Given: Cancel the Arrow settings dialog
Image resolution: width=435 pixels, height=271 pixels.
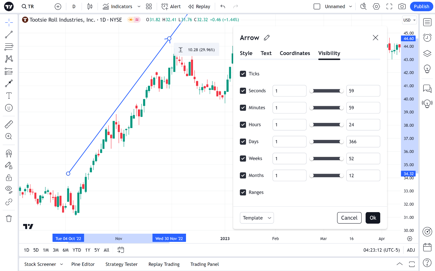Looking at the screenshot, I should (349, 218).
